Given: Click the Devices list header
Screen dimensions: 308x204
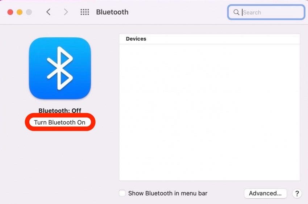Looking at the screenshot, I should [x=209, y=39].
